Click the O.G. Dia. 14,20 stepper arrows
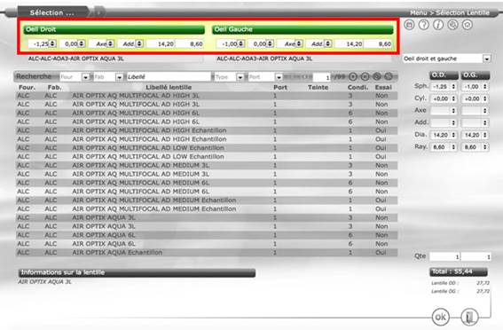This screenshot has height=330, width=503. [484, 135]
